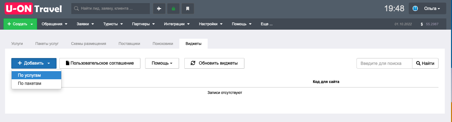Switch to the Услуги tab

coord(17,44)
